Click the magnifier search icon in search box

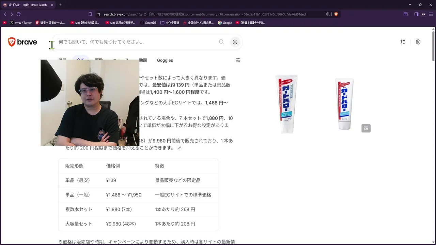pos(221,42)
